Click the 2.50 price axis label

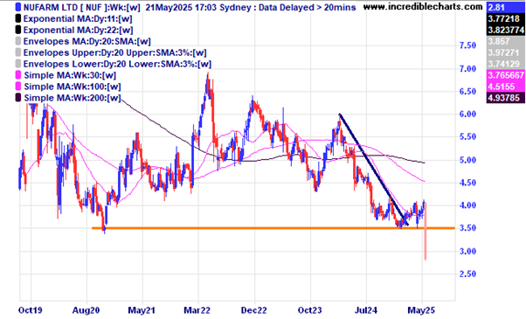(467, 274)
